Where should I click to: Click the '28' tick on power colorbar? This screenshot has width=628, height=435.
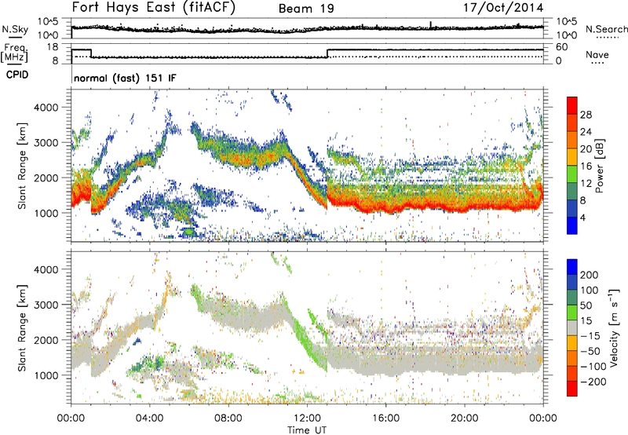tap(586, 115)
